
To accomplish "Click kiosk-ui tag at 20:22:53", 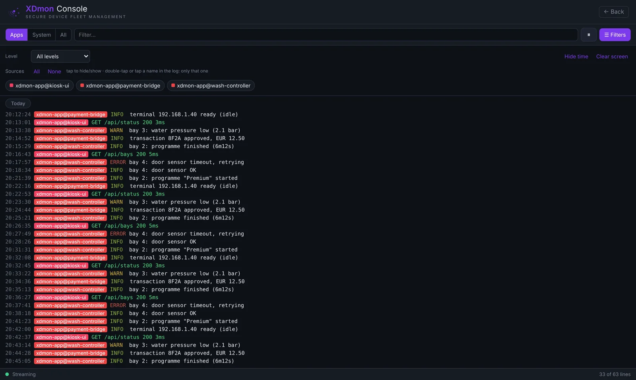I will pyautogui.click(x=61, y=194).
